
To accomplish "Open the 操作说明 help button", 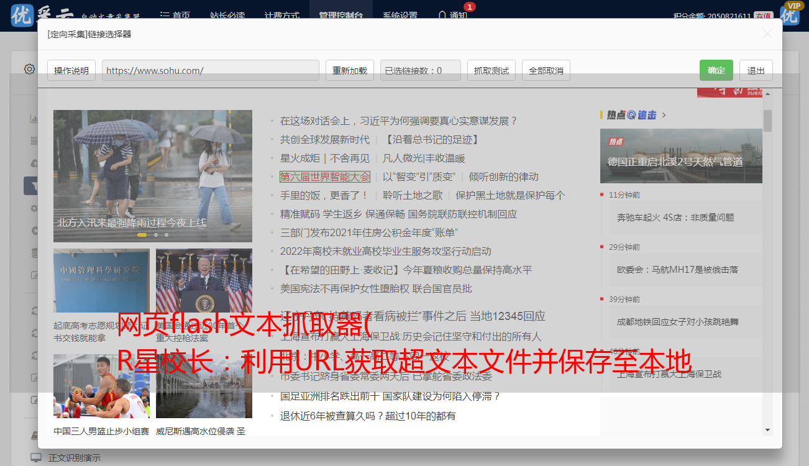I will coord(71,70).
